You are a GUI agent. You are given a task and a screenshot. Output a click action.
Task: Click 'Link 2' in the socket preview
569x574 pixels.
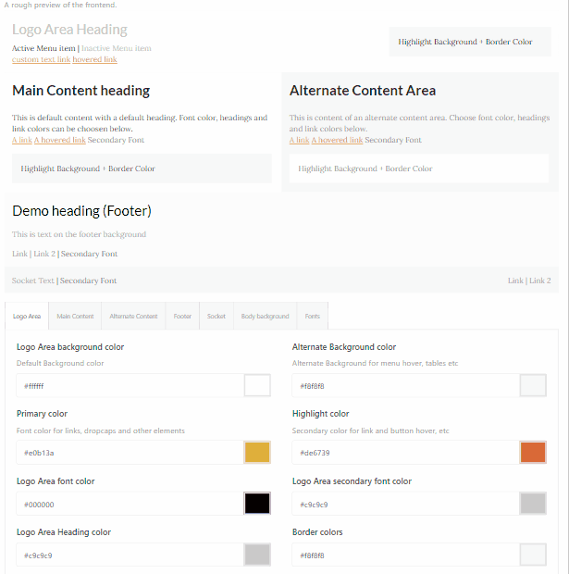[x=539, y=281]
